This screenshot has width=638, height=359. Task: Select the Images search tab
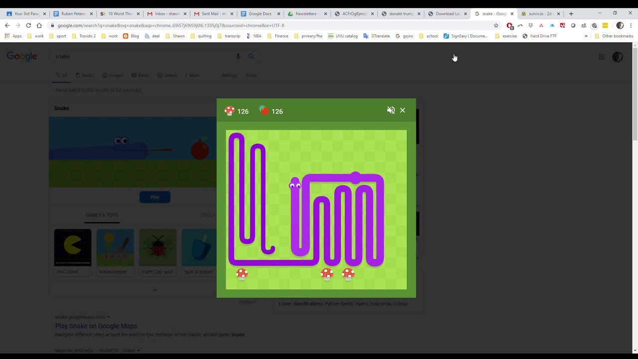click(x=113, y=75)
